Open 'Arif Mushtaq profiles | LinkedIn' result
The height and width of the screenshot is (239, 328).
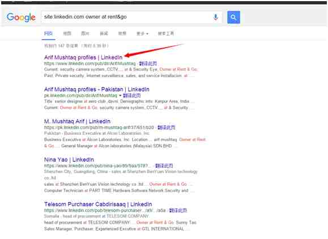pyautogui.click(x=83, y=57)
